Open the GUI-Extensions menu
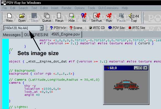This screenshot has width=161, height=109. coord(109,8)
